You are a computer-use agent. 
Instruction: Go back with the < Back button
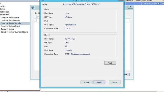(x=87, y=82)
